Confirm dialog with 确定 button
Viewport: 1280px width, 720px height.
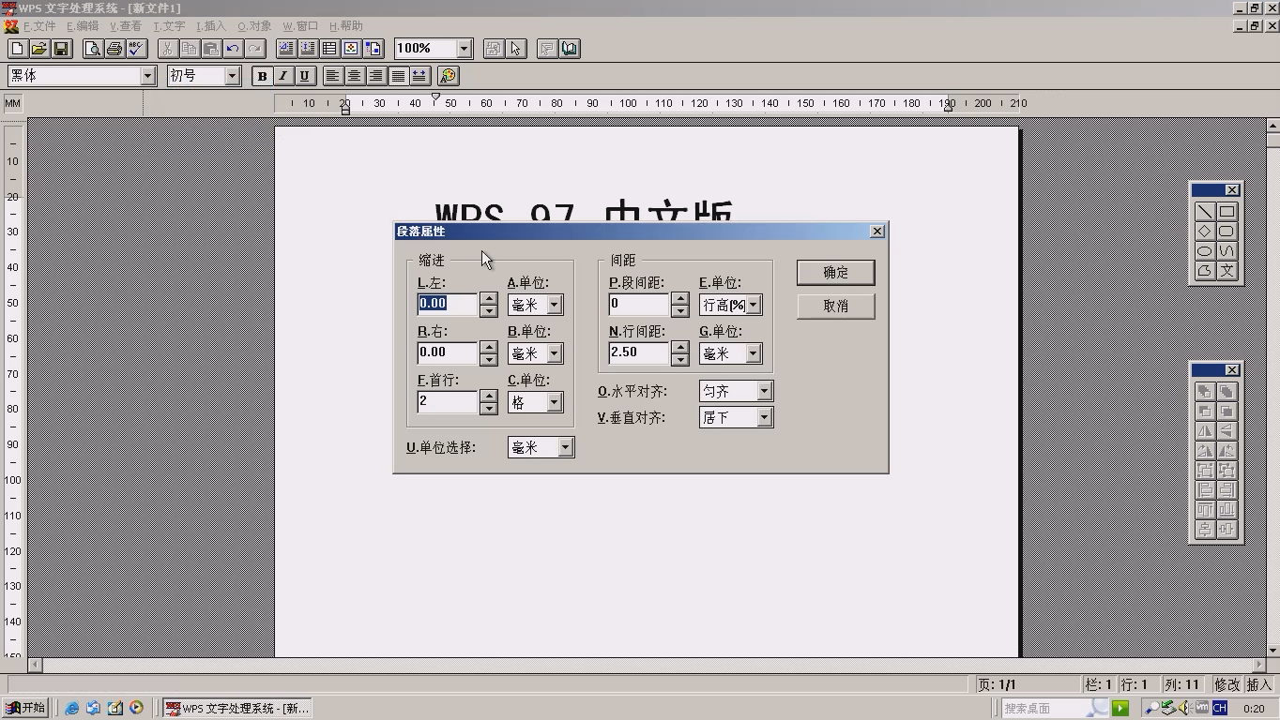point(836,273)
